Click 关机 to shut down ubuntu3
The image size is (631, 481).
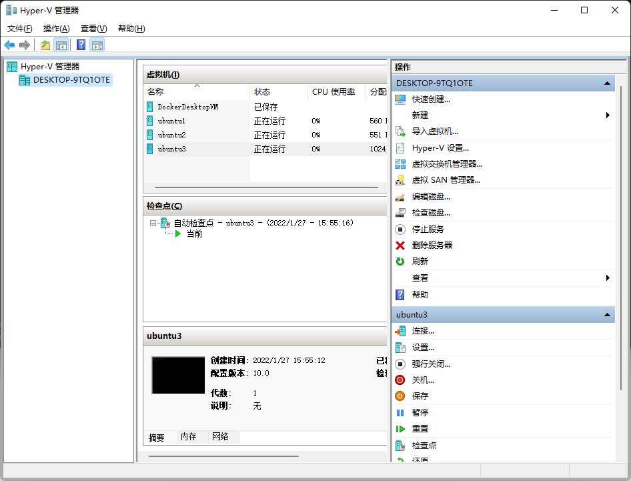tap(422, 380)
